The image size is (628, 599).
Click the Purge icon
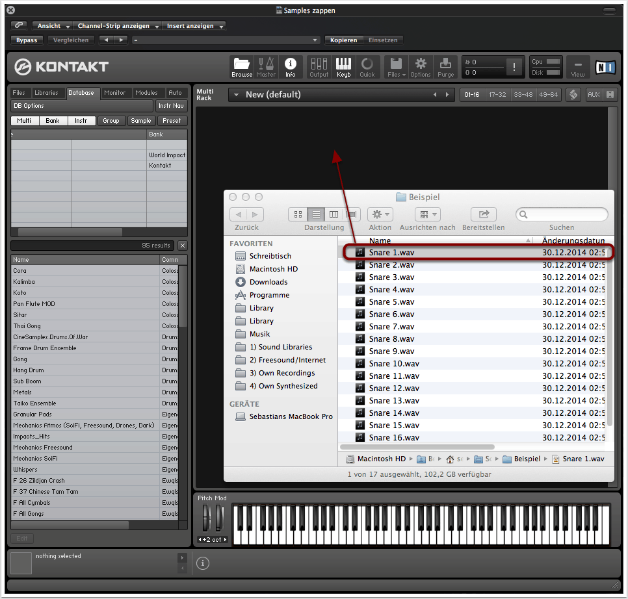445,66
